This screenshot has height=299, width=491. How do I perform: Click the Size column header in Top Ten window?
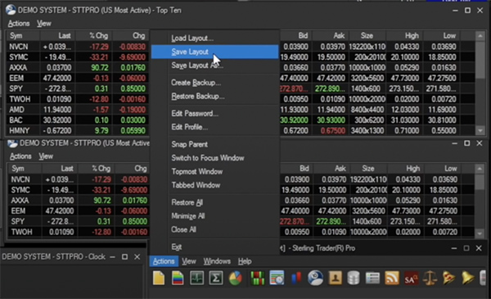(x=367, y=36)
